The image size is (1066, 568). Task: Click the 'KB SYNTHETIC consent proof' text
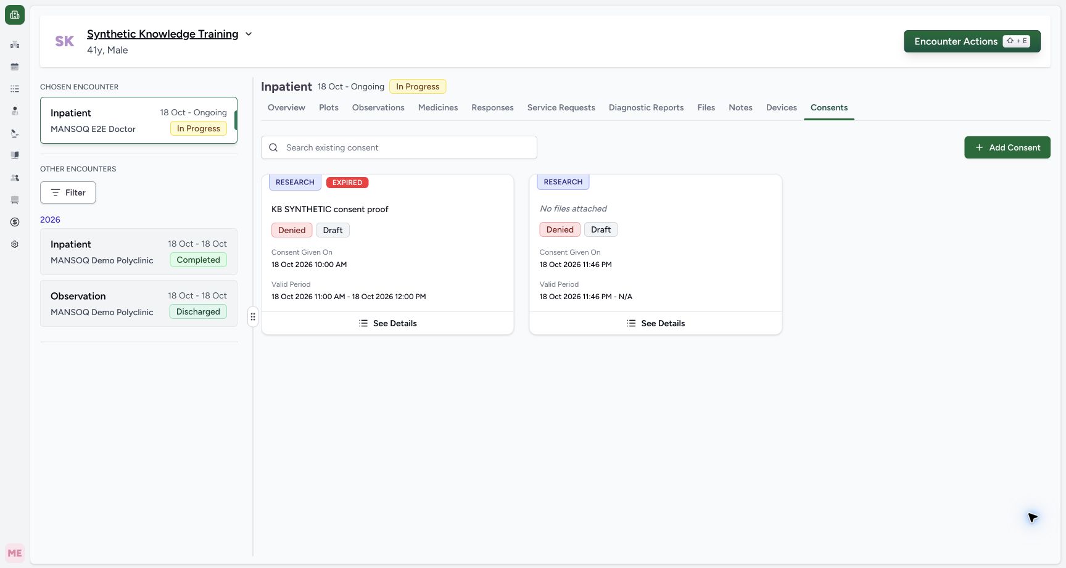330,209
